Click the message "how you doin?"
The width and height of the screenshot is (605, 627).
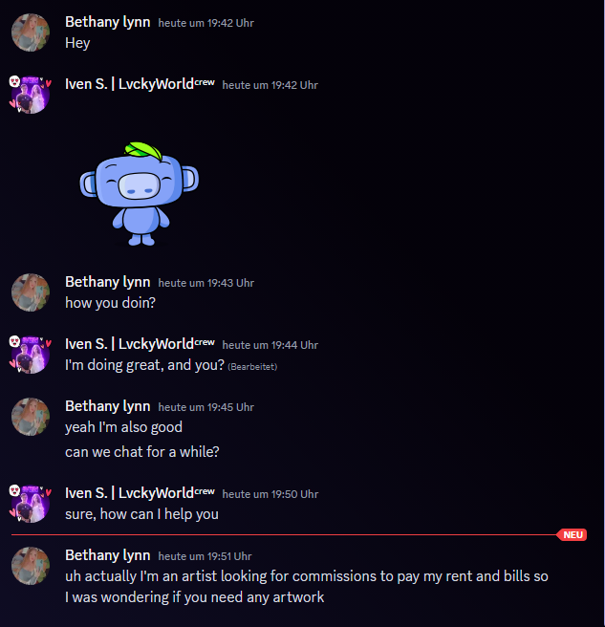110,303
